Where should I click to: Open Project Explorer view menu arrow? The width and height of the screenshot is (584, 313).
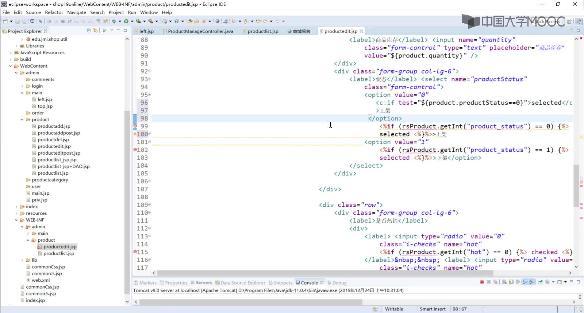[112, 30]
